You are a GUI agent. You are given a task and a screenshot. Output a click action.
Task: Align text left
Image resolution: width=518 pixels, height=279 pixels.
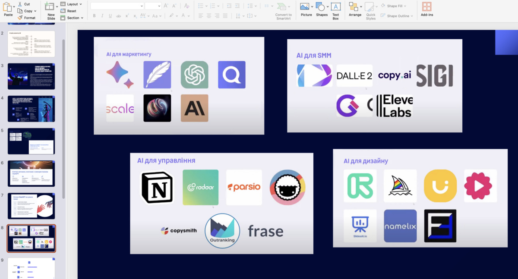201,16
